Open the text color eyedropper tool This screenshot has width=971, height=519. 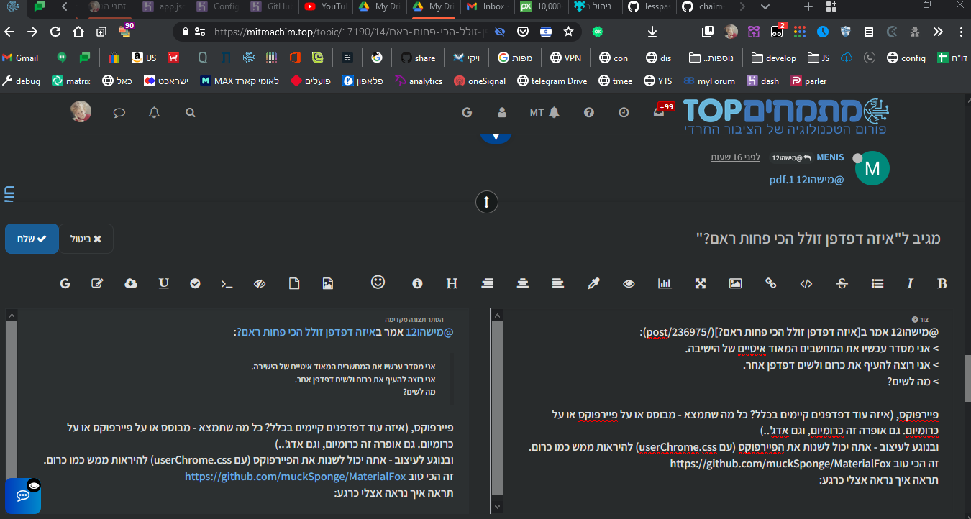(593, 283)
